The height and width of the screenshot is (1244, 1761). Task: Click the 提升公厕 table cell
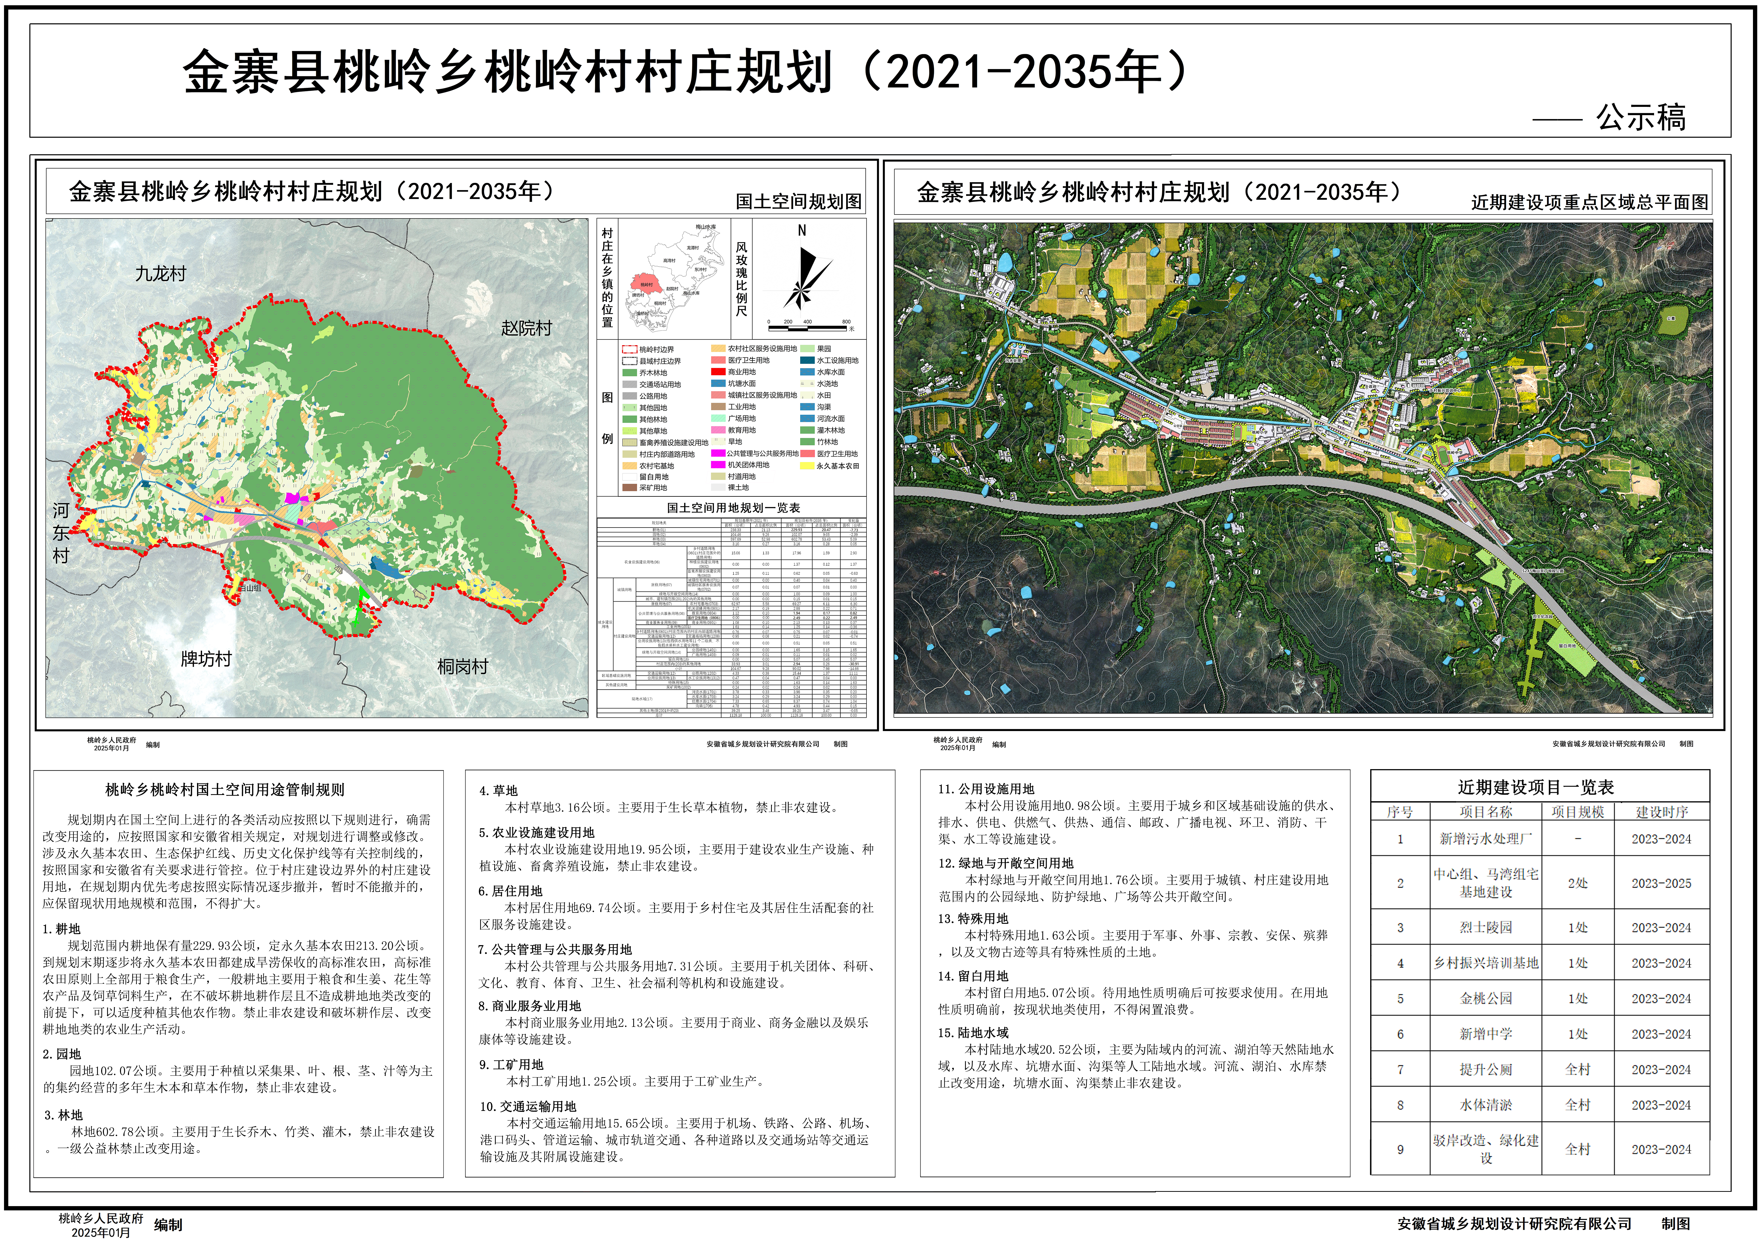(1486, 1069)
